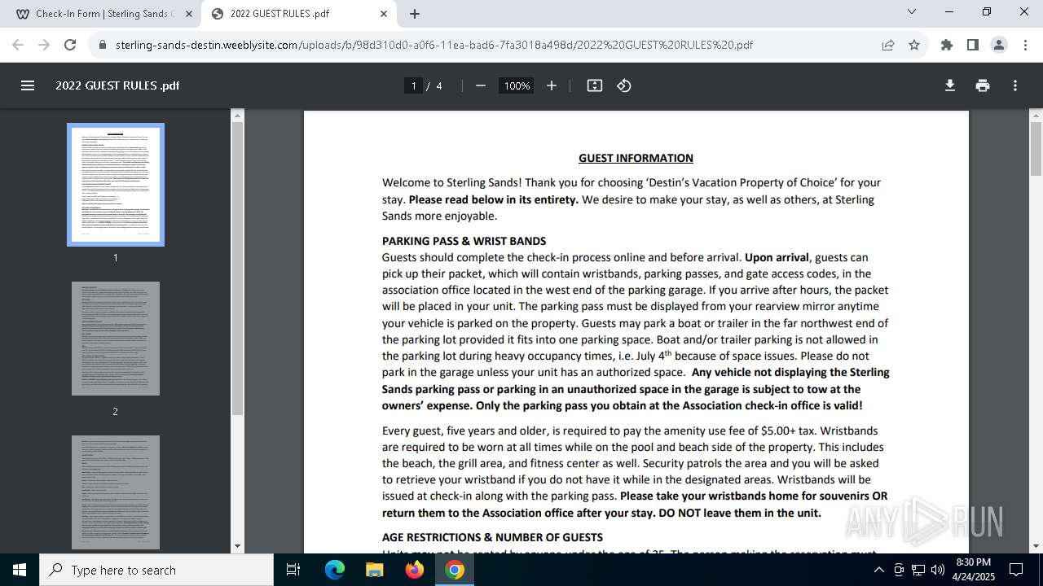The height and width of the screenshot is (586, 1043).
Task: Close the Check-In Form tab
Action: click(x=189, y=14)
